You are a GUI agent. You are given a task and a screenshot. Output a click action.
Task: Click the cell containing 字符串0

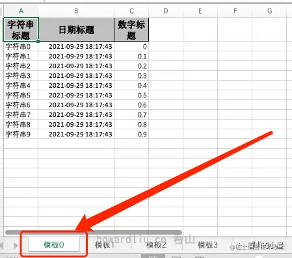click(21, 46)
